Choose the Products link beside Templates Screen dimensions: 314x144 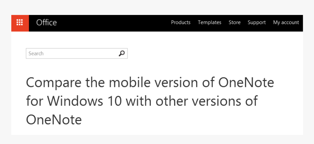pyautogui.click(x=181, y=22)
